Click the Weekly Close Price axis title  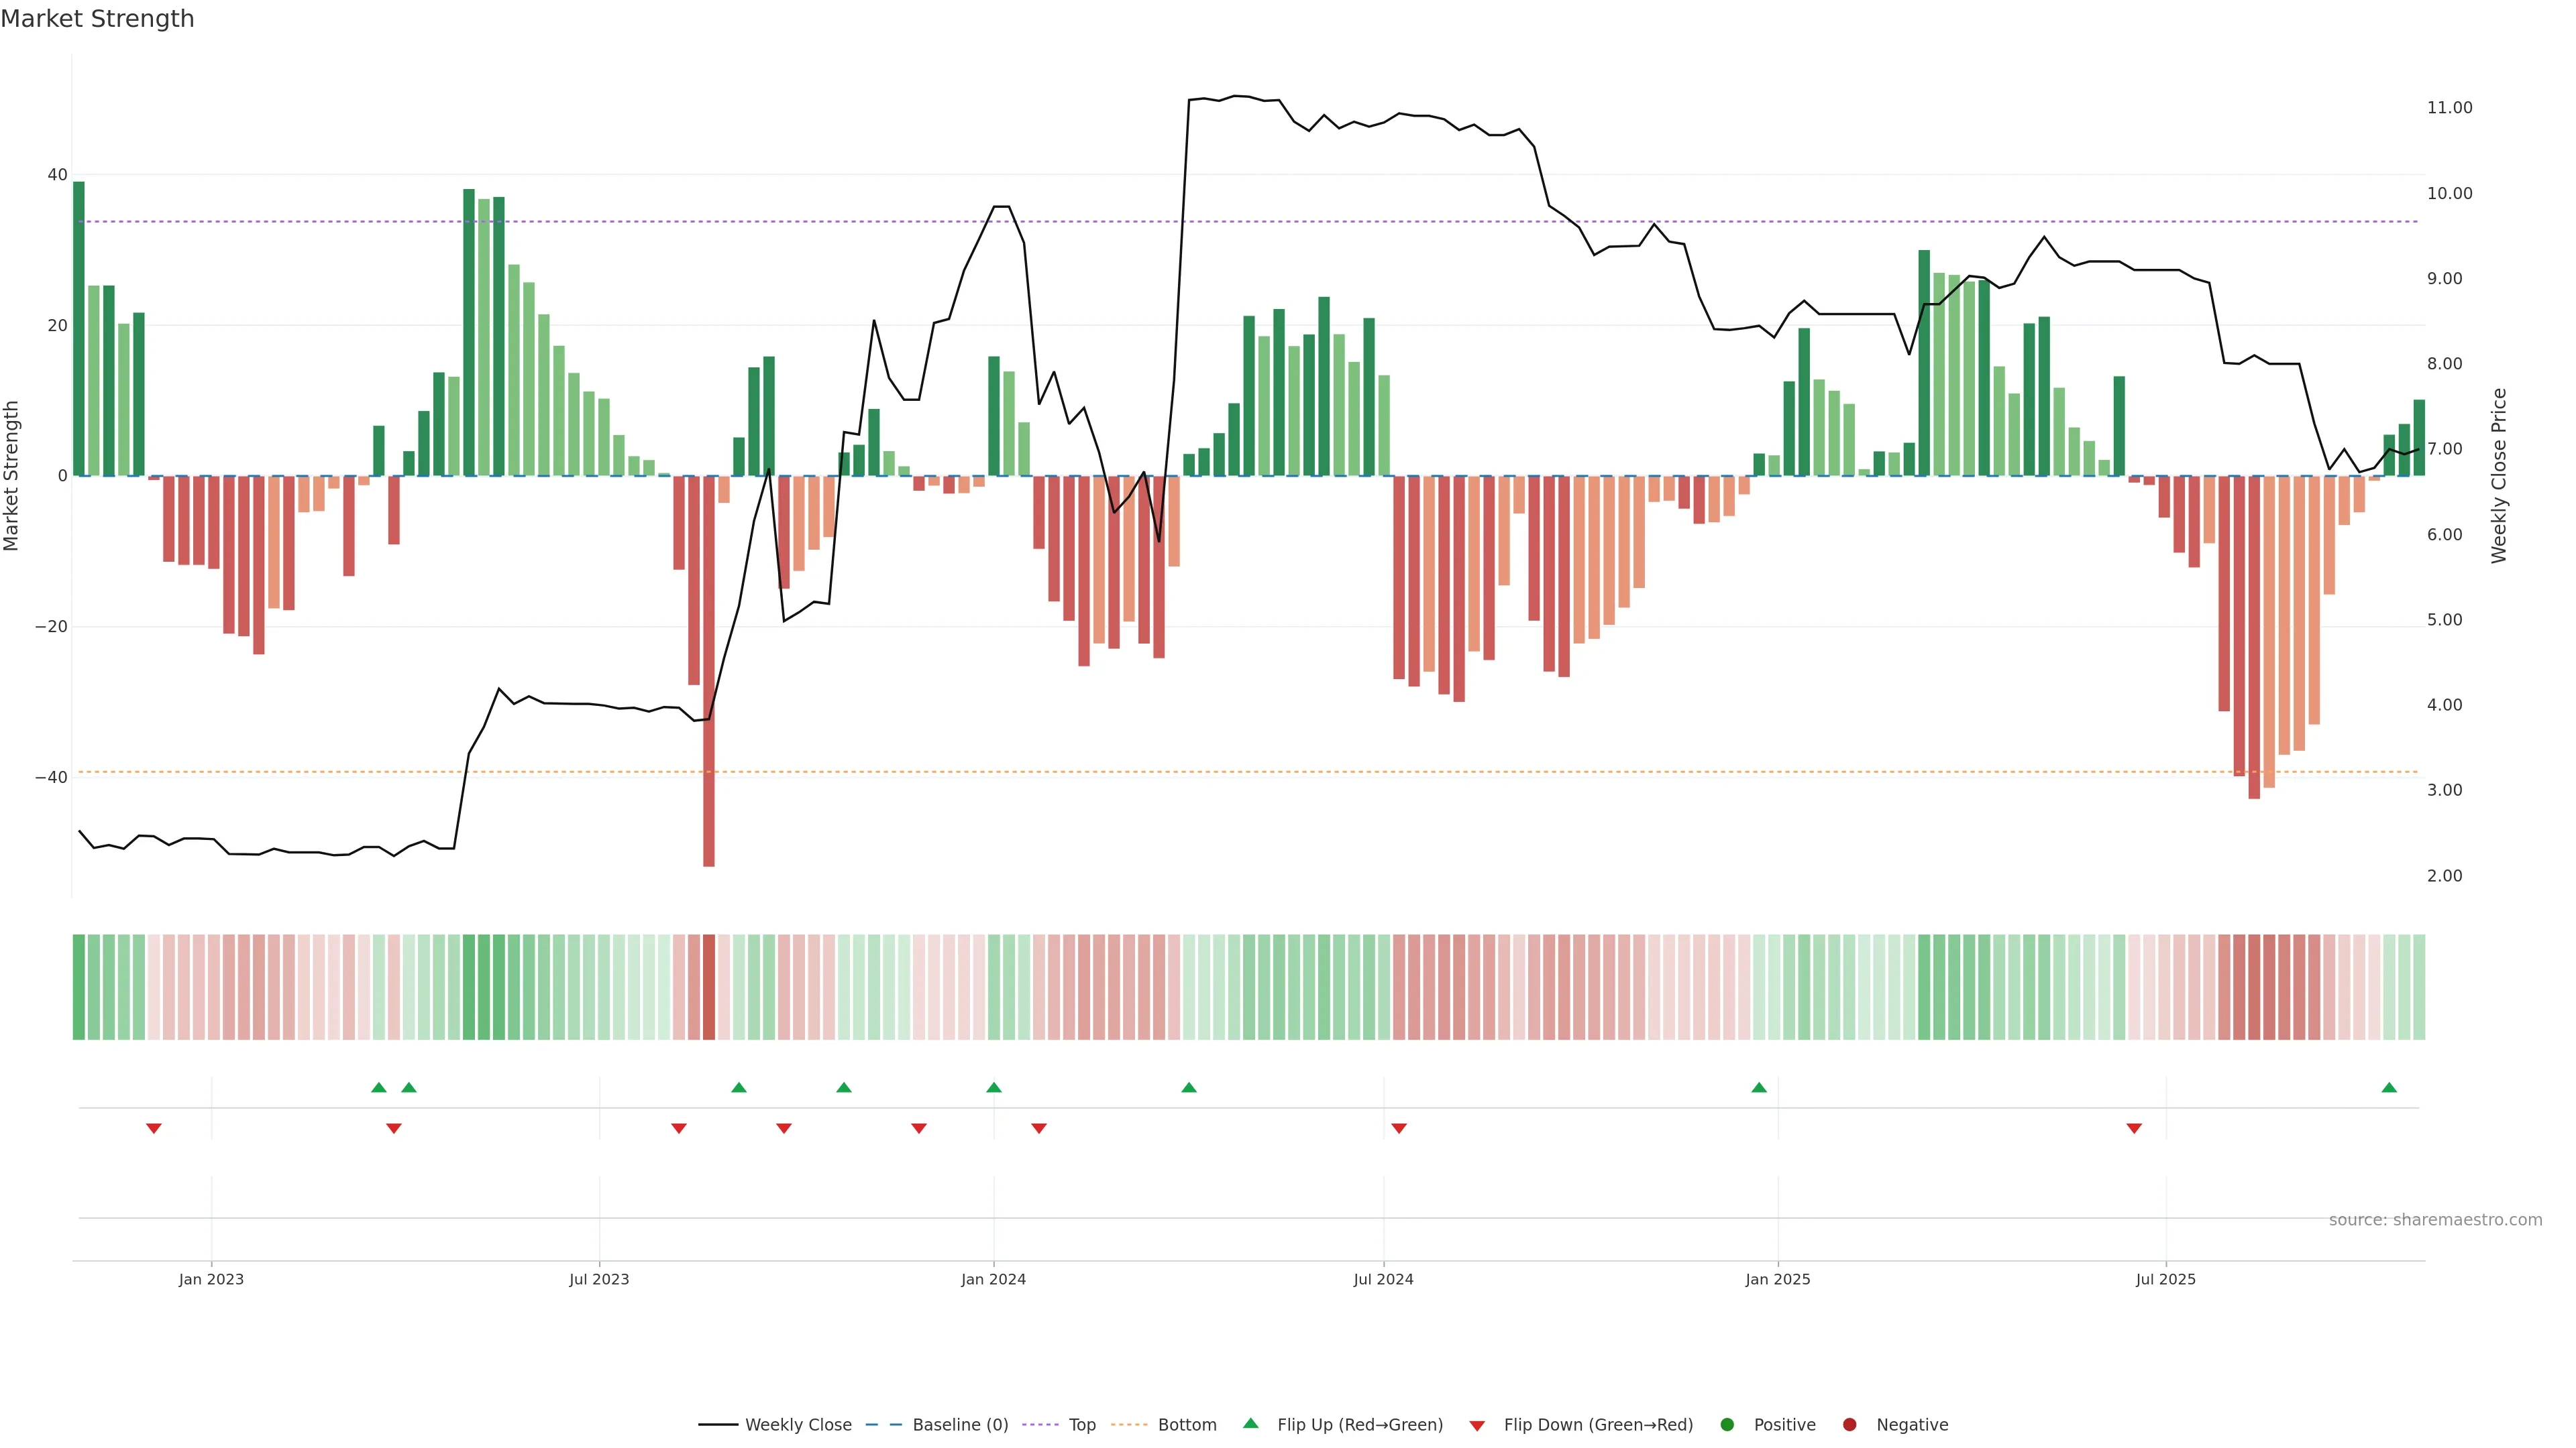click(2499, 476)
